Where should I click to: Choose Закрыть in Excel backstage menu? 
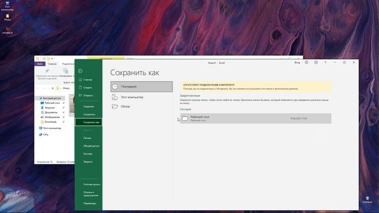(x=88, y=162)
